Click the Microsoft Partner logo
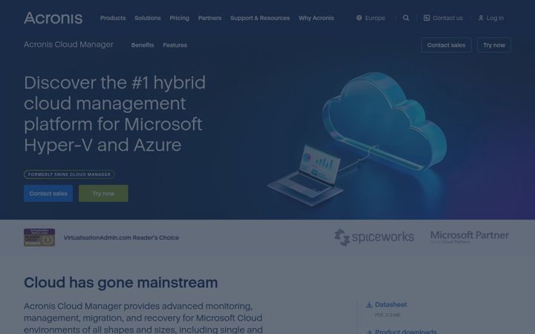 tap(470, 237)
